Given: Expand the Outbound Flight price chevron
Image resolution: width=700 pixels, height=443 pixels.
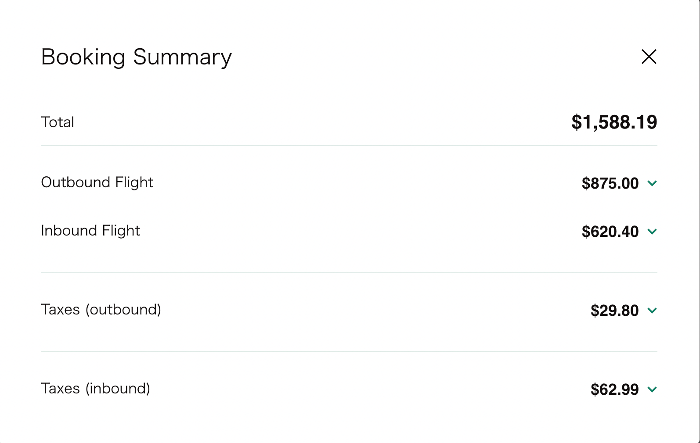Looking at the screenshot, I should [x=652, y=183].
